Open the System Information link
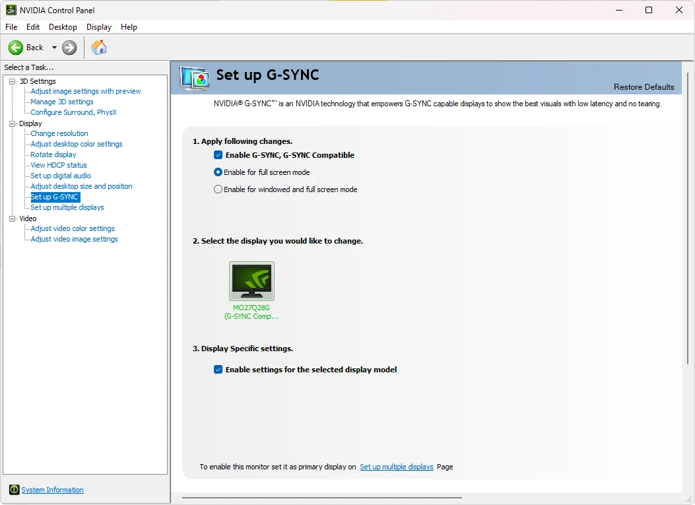695x505 pixels. pos(52,490)
